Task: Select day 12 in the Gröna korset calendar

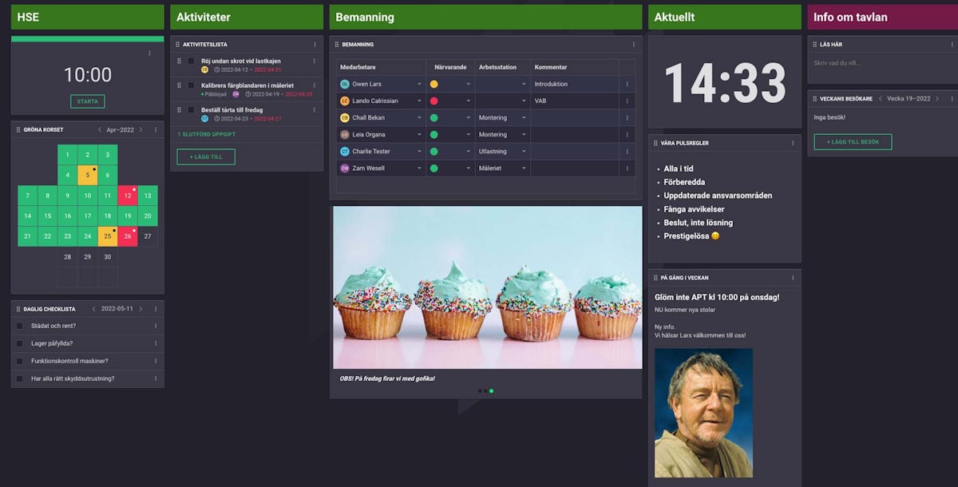Action: click(x=128, y=196)
